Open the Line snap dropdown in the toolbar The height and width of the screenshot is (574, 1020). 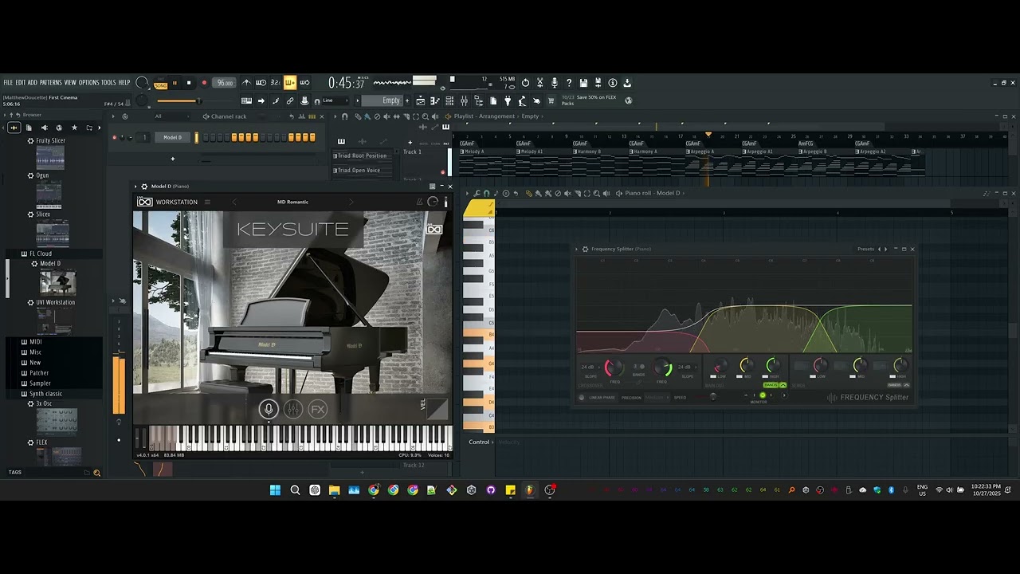tap(333, 100)
